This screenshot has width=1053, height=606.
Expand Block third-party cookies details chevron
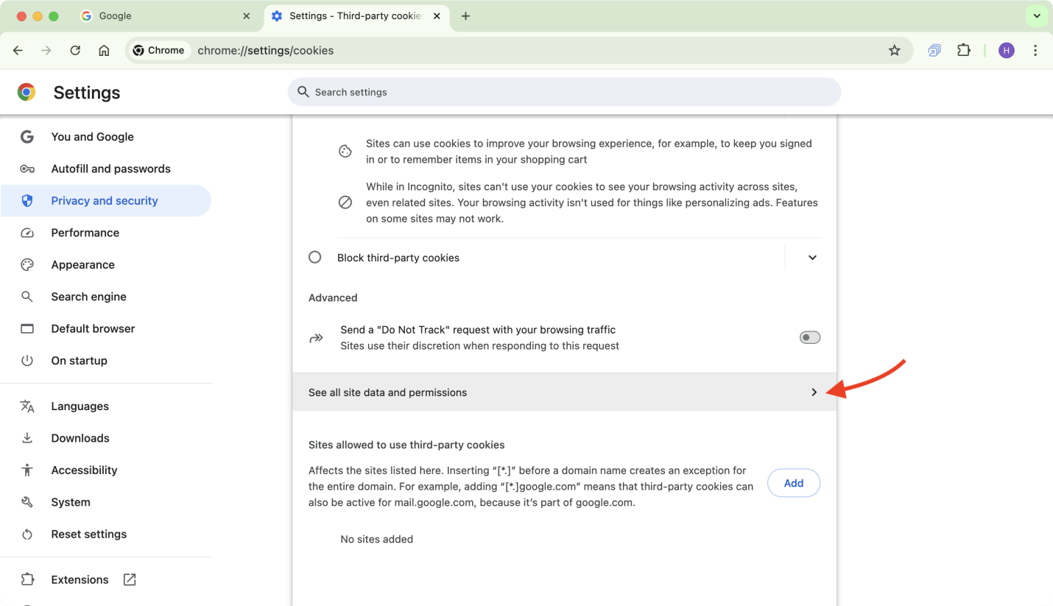[x=812, y=258]
